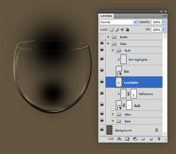This screenshot has height=154, width=176.
Task: Select the Rim Highlights layer name
Action: click(x=138, y=60)
